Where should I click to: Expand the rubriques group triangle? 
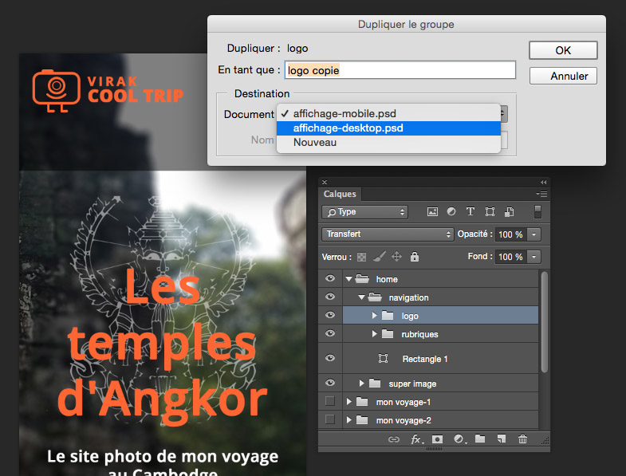pos(375,334)
